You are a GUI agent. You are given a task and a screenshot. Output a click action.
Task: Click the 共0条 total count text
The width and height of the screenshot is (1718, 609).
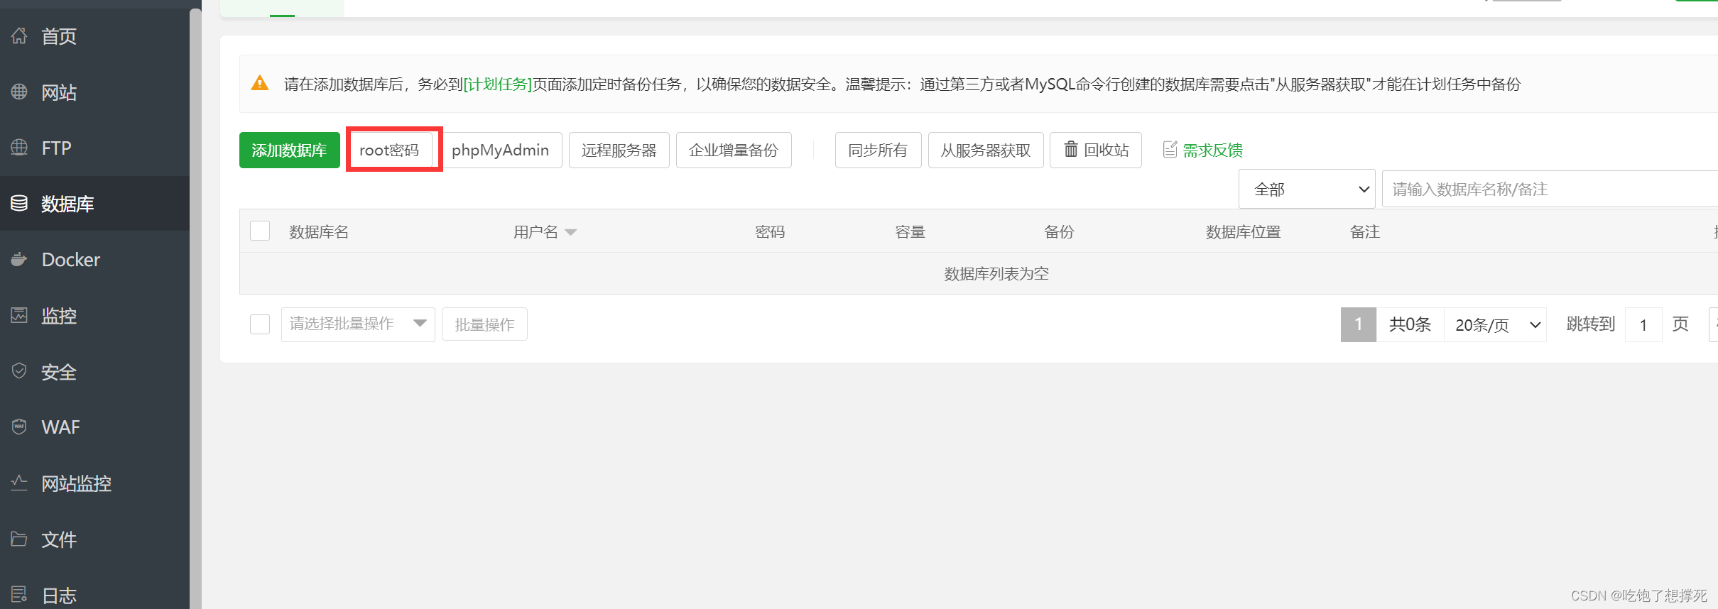tap(1410, 324)
